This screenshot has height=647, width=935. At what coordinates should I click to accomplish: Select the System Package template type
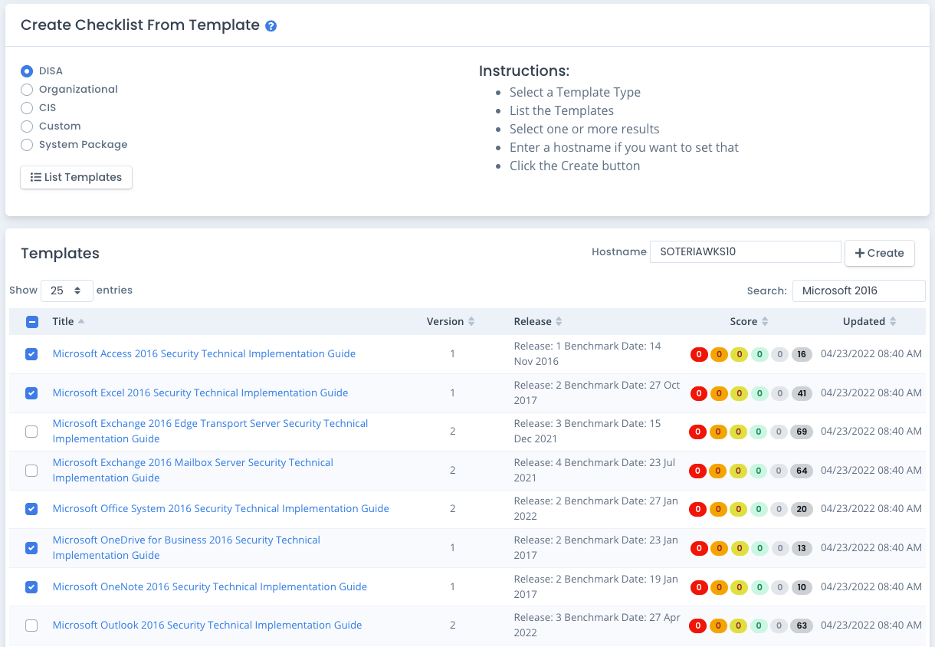(27, 145)
